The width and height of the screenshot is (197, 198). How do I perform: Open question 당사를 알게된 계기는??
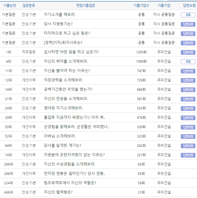[62, 145]
